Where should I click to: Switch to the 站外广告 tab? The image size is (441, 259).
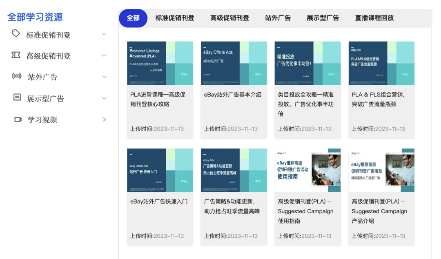pos(278,18)
